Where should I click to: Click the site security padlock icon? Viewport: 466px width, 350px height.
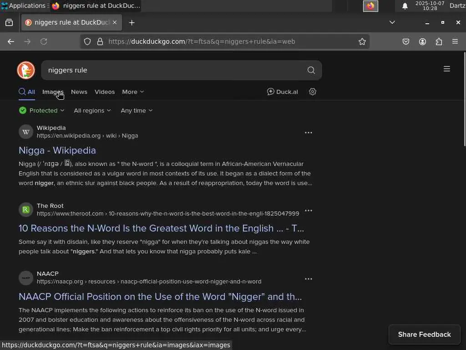click(100, 41)
